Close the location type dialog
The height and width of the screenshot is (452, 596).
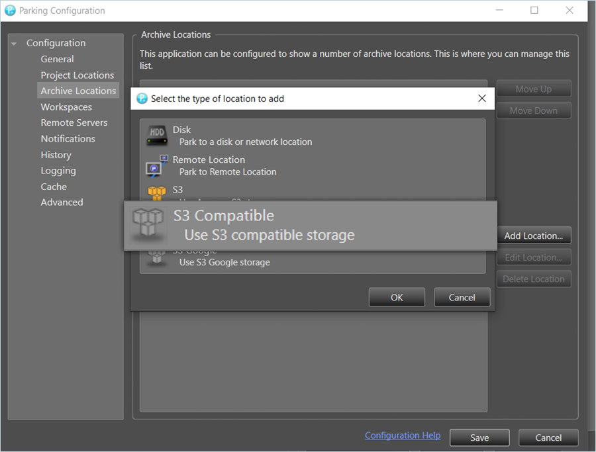(x=482, y=99)
